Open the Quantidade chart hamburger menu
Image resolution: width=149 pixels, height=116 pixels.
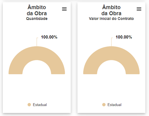[x=64, y=9]
